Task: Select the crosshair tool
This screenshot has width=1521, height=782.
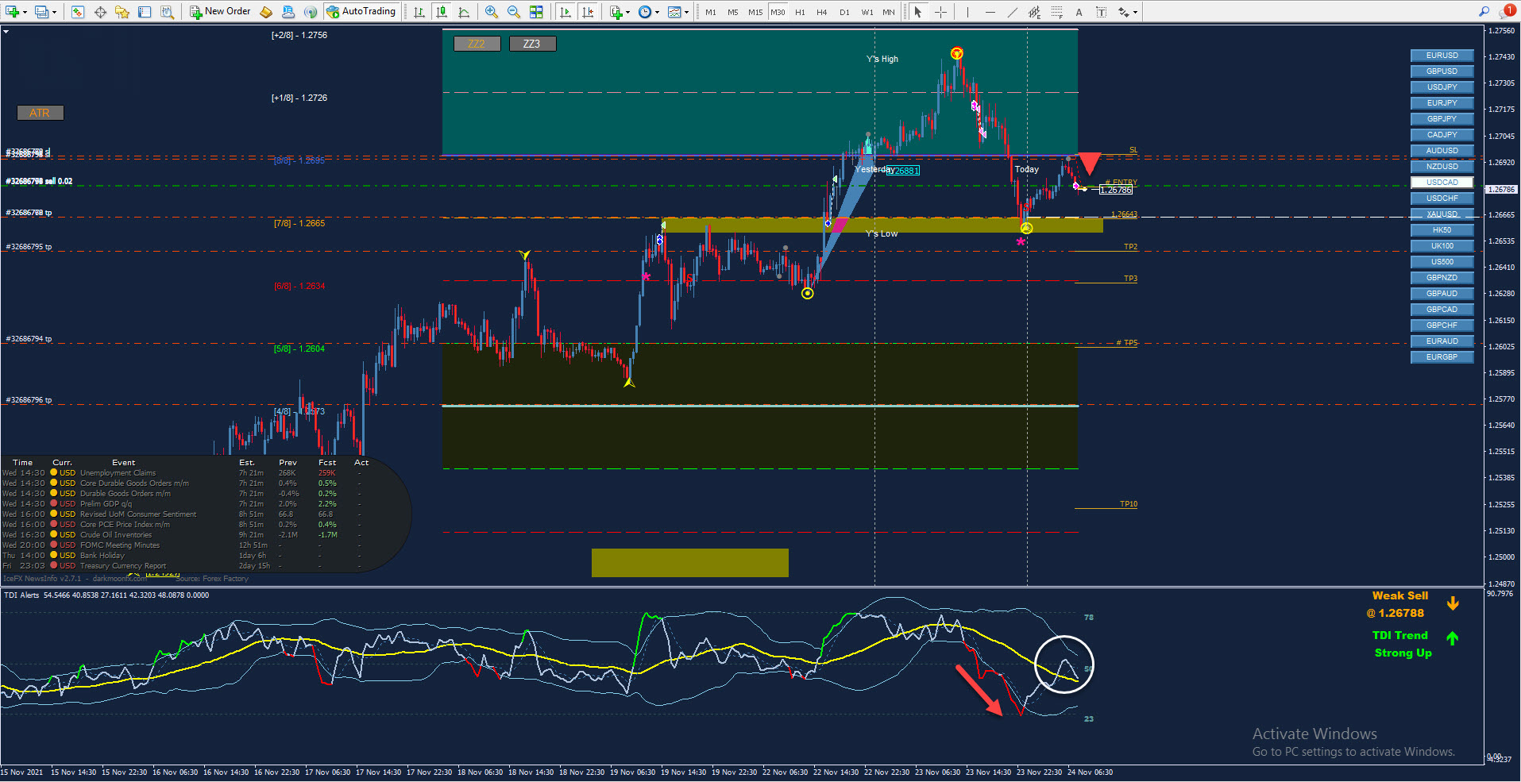Action: pos(940,12)
